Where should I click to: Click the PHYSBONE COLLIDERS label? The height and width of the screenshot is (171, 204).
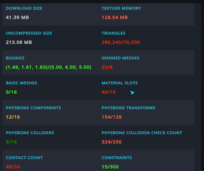tap(30, 133)
